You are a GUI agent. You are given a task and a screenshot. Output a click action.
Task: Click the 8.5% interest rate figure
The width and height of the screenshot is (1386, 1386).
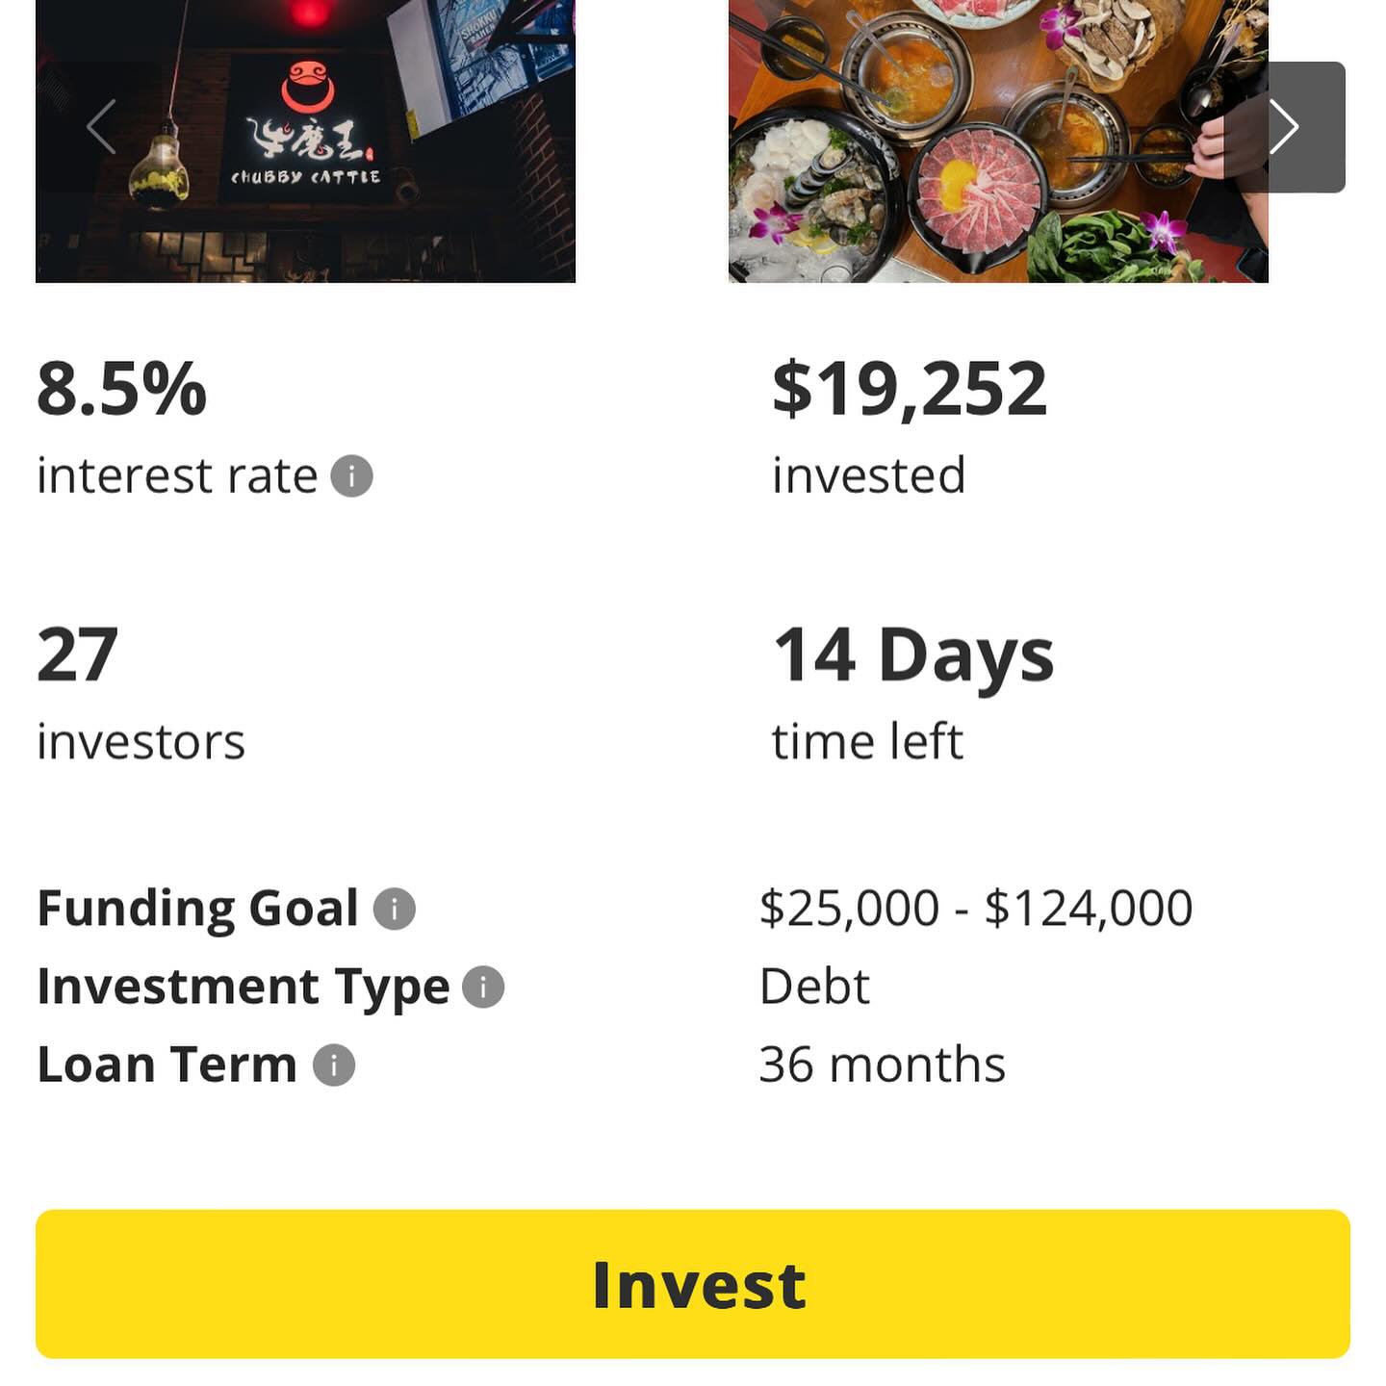tap(122, 390)
